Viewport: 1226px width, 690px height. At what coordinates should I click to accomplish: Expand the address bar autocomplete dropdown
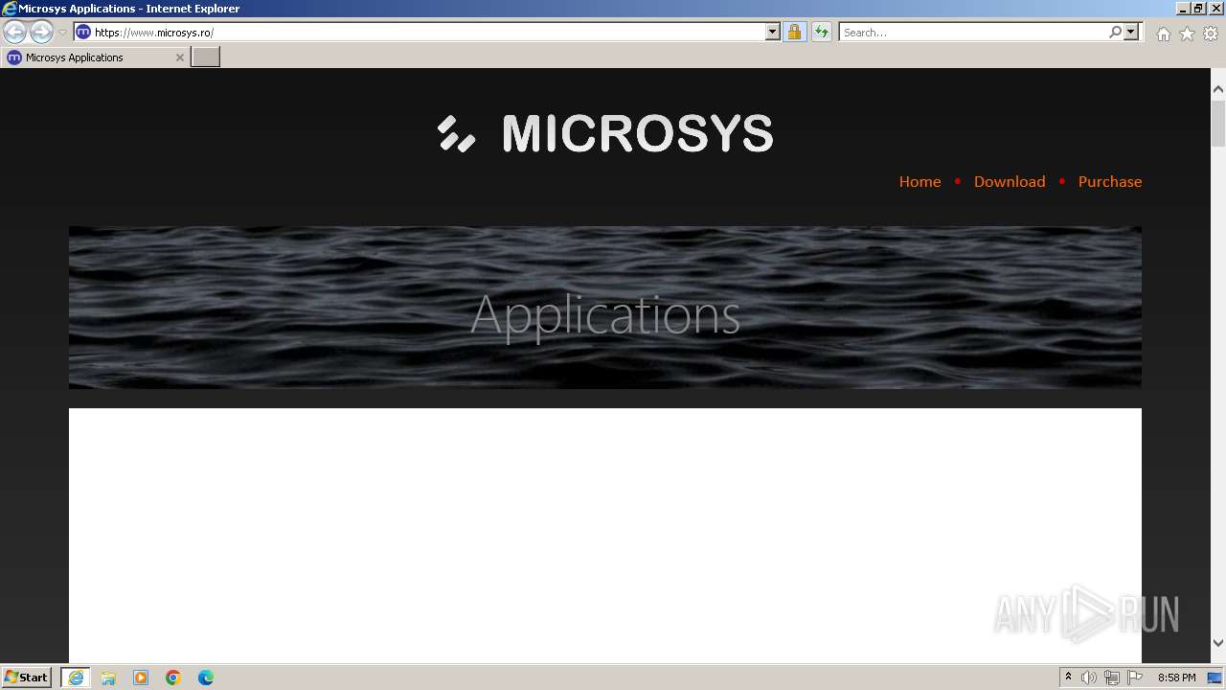(773, 33)
